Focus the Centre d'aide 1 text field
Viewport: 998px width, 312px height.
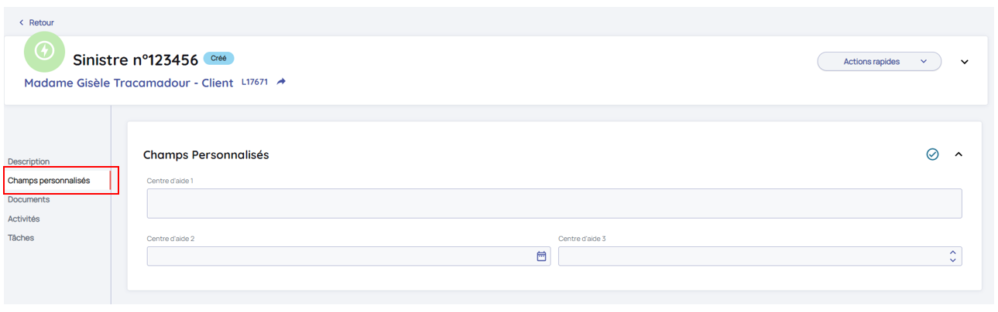pyautogui.click(x=554, y=203)
